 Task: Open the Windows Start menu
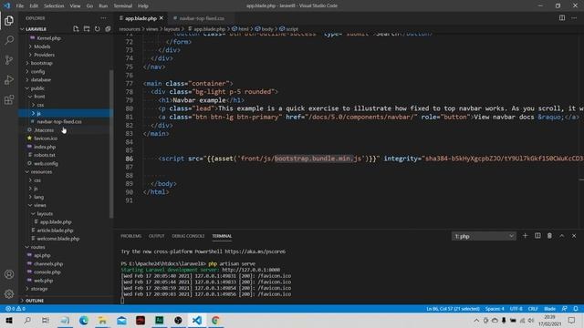coord(9,320)
